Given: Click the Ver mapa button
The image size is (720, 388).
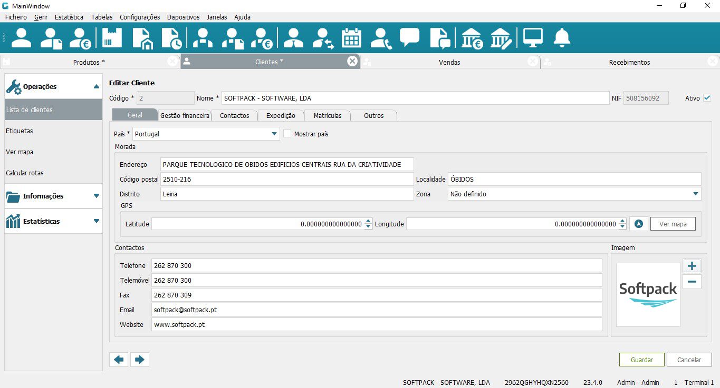Looking at the screenshot, I should click(673, 224).
